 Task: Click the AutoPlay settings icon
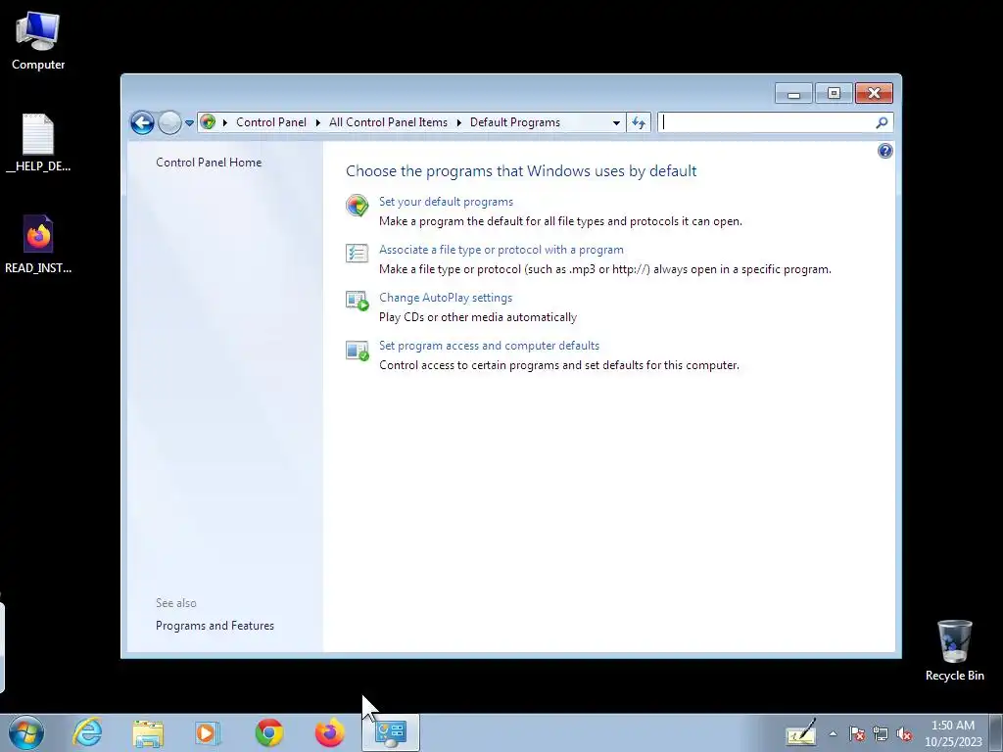coord(357,301)
